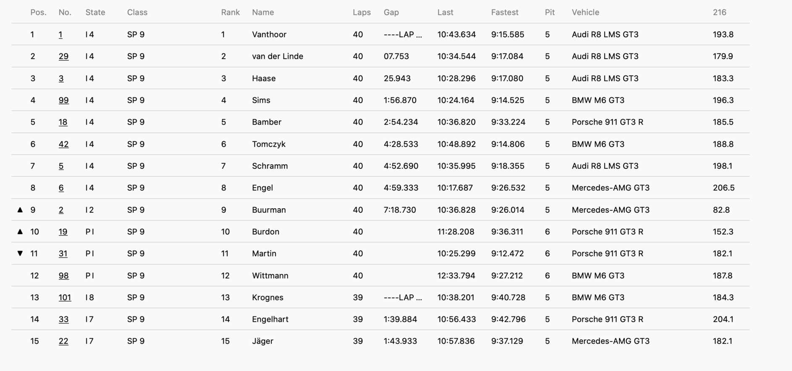Select the Name column header

[263, 12]
